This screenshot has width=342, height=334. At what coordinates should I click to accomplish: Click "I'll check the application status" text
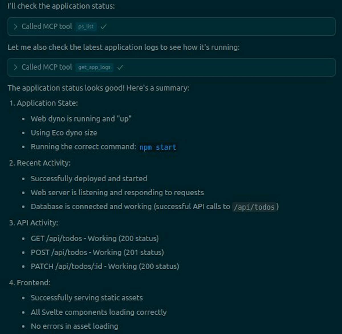(61, 6)
